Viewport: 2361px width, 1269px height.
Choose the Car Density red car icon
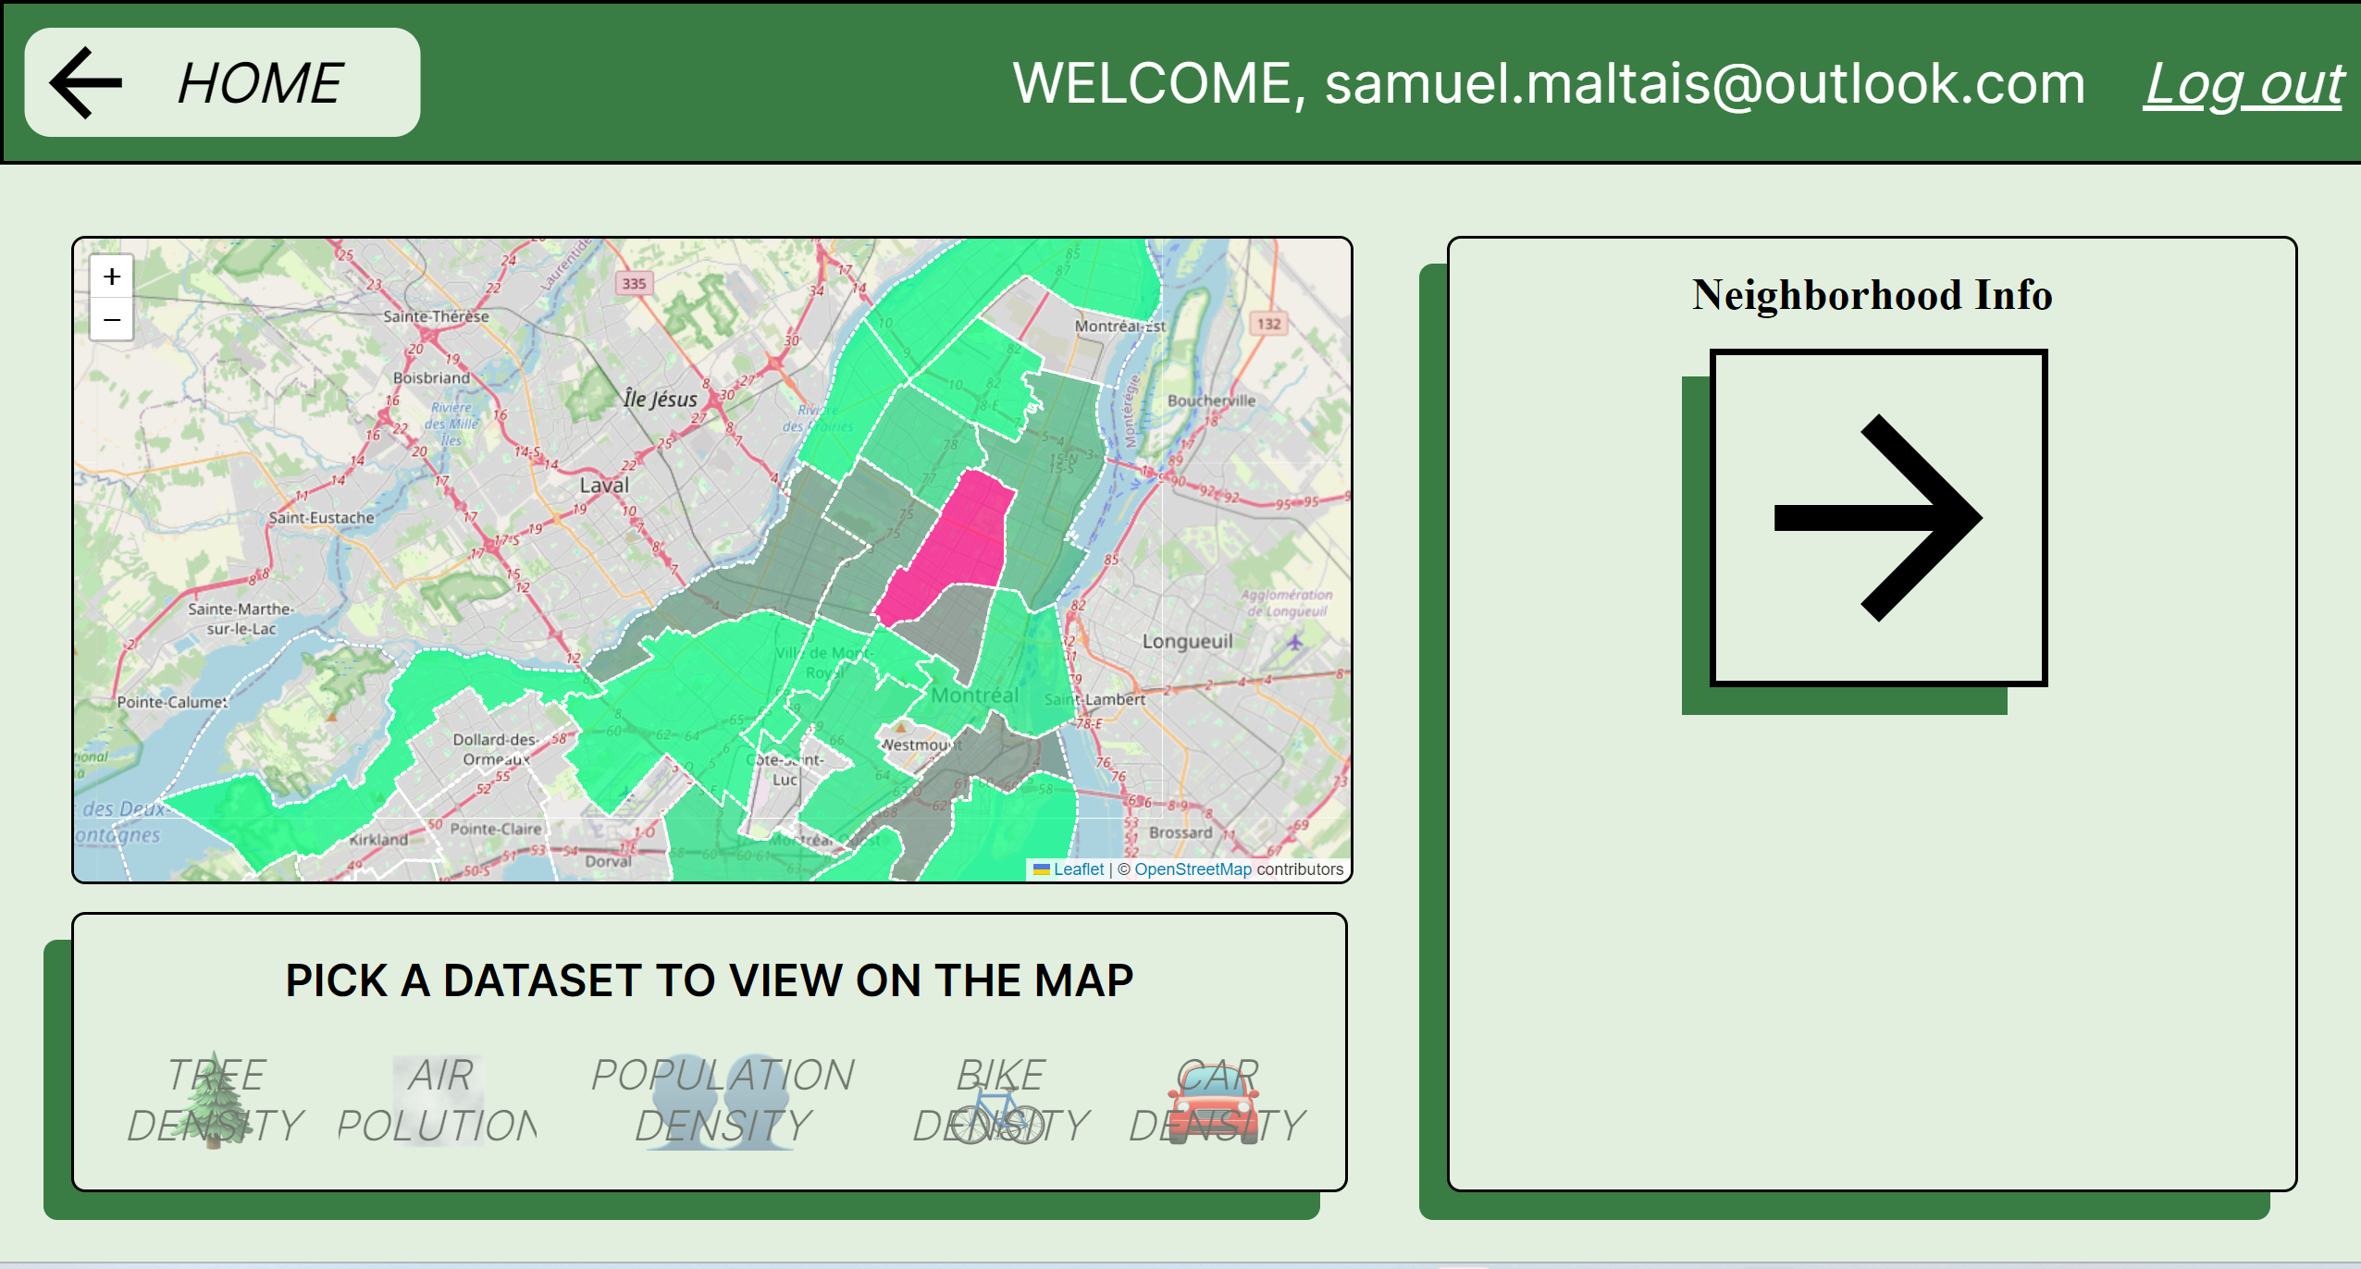tap(1215, 1103)
